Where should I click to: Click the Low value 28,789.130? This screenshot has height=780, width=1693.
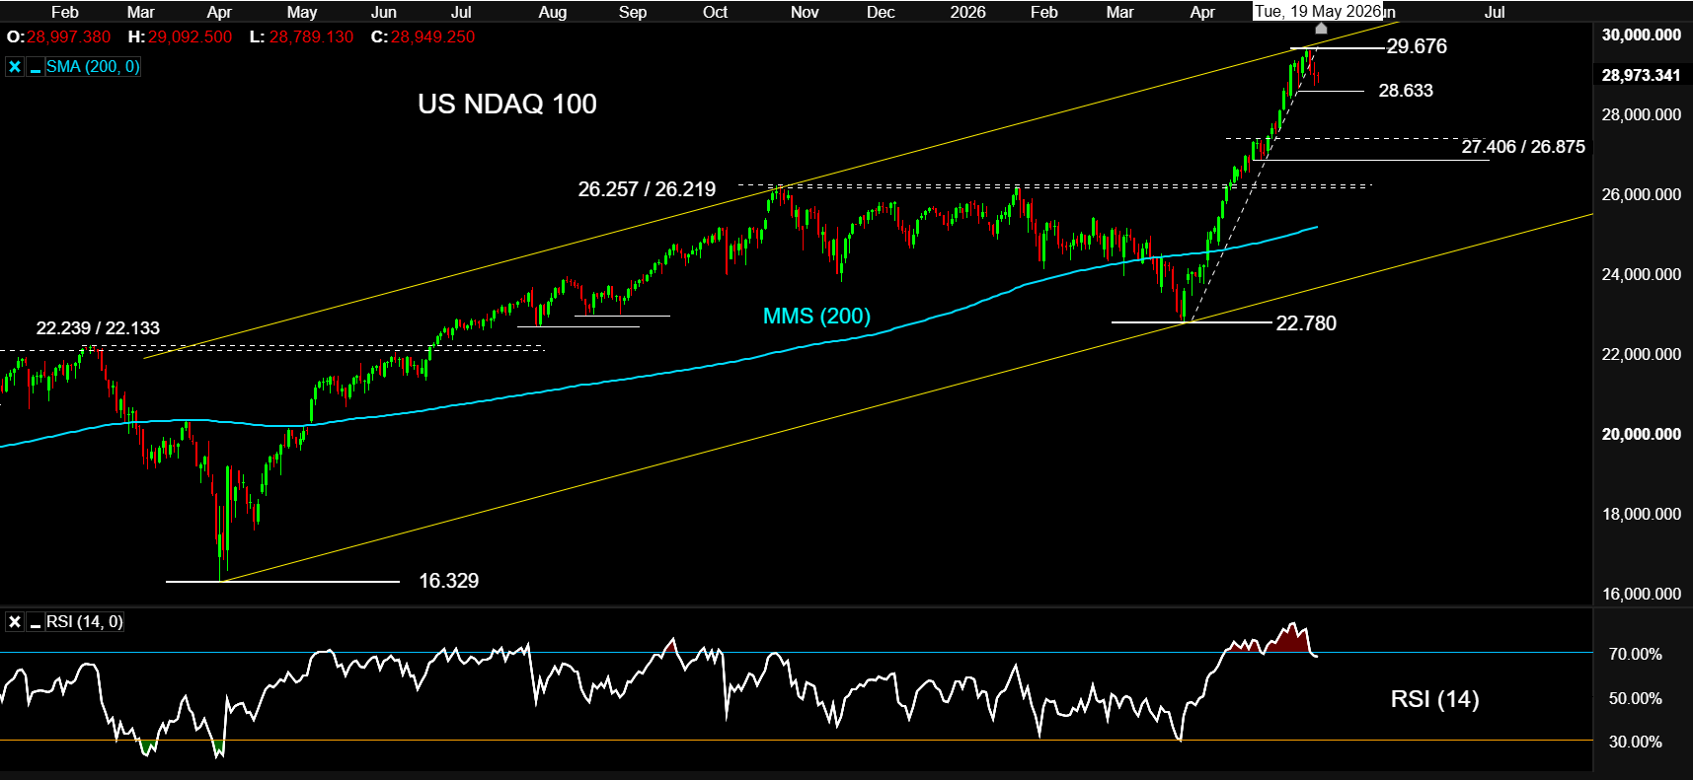coord(311,36)
